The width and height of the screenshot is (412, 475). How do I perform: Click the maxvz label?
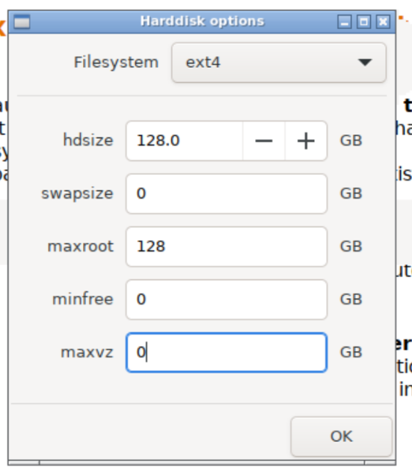87,353
